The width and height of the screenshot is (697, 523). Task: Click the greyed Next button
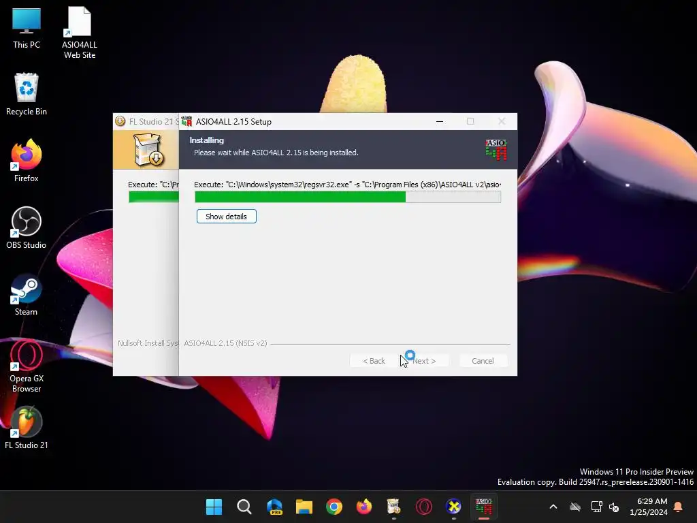click(x=424, y=361)
